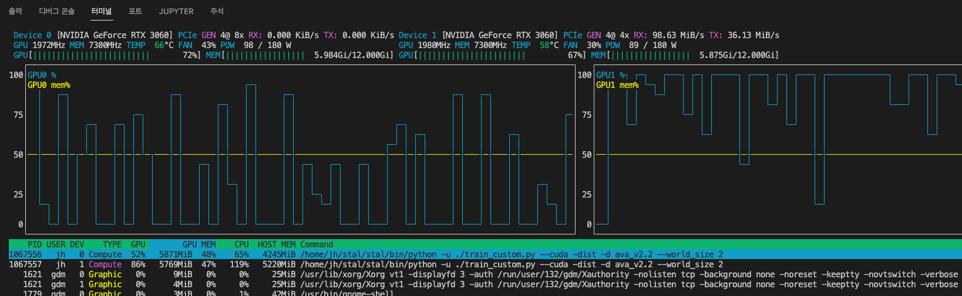Click the fan speed "30%" value
Image resolution: width=962 pixels, height=296 pixels.
(594, 45)
